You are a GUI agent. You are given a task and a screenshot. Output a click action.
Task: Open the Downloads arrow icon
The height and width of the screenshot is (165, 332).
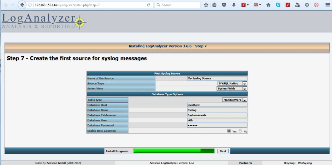click(x=234, y=5)
